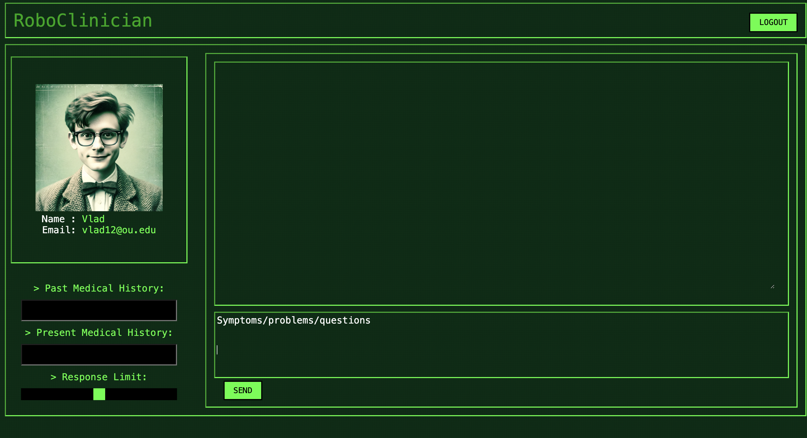Click Vlad's profile photo

click(x=99, y=147)
